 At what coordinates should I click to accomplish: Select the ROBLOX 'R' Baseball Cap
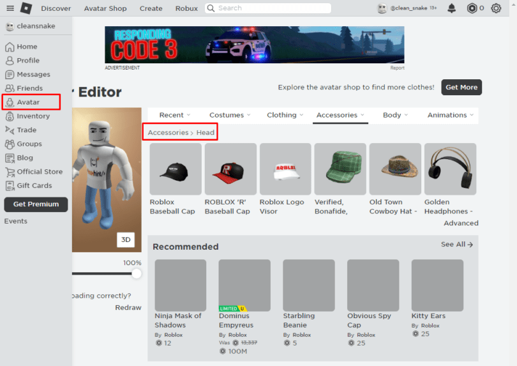pyautogui.click(x=230, y=169)
